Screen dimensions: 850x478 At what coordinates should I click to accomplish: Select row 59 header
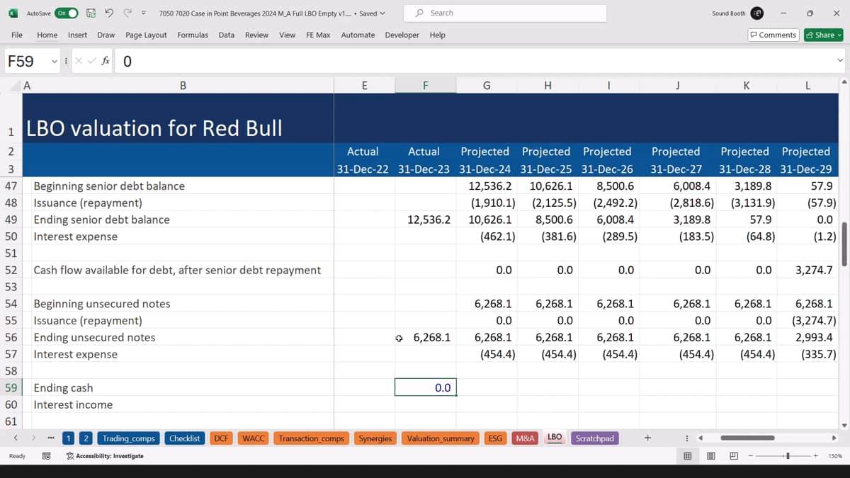click(11, 388)
